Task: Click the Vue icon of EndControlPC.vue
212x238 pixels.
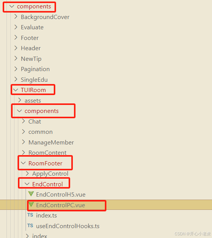Action: pyautogui.click(x=31, y=205)
